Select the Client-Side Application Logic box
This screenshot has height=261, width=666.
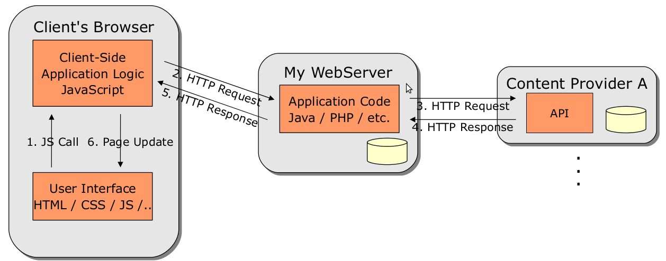click(93, 73)
